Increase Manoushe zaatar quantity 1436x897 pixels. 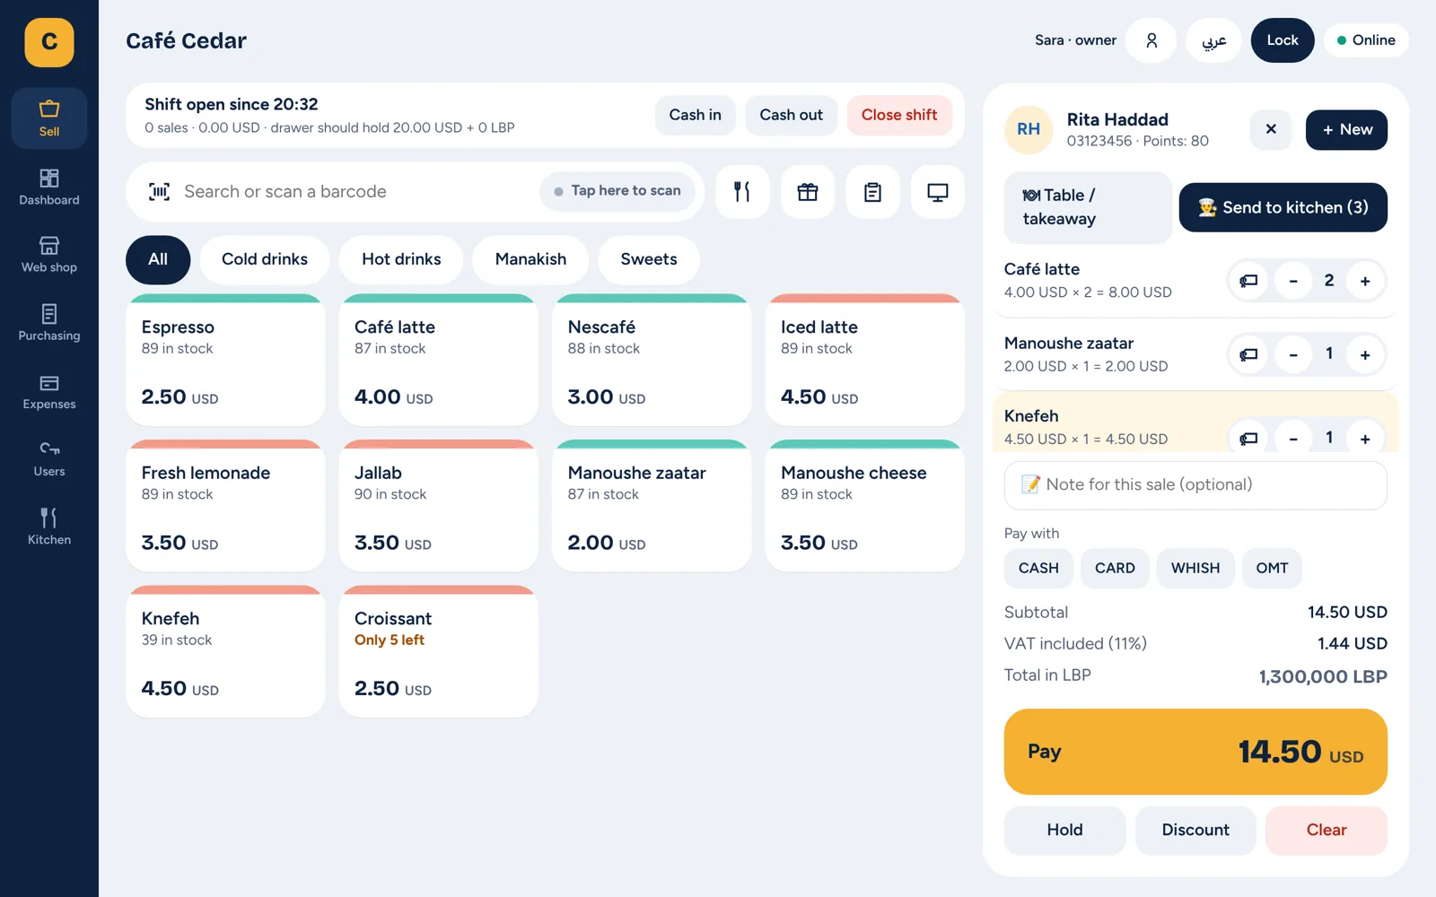(x=1365, y=354)
